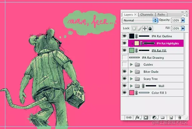
Task: Close the Layers tab with its X
Action: [135, 14]
